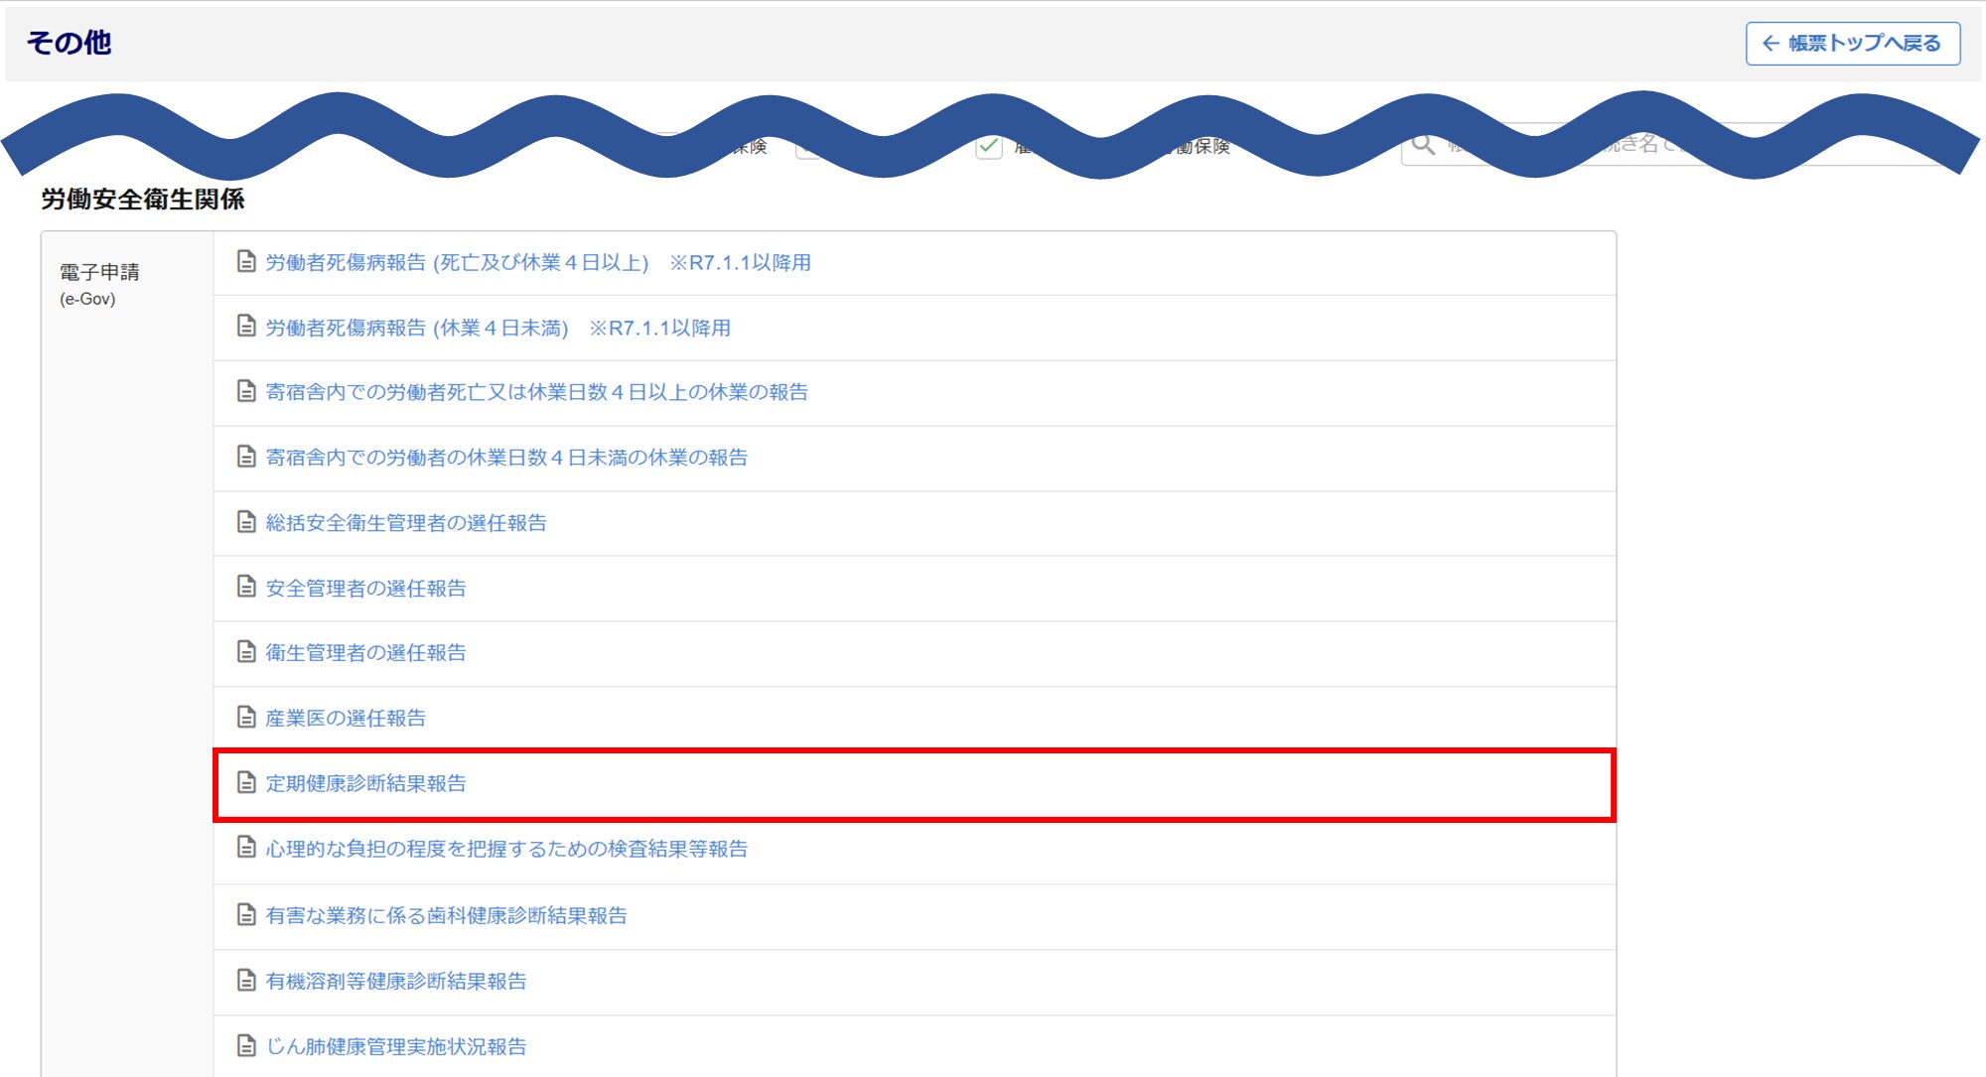Open 寄宿舎内での労働者の休業日数4日未満の休業の報告 link
The image size is (1986, 1077).
(506, 458)
